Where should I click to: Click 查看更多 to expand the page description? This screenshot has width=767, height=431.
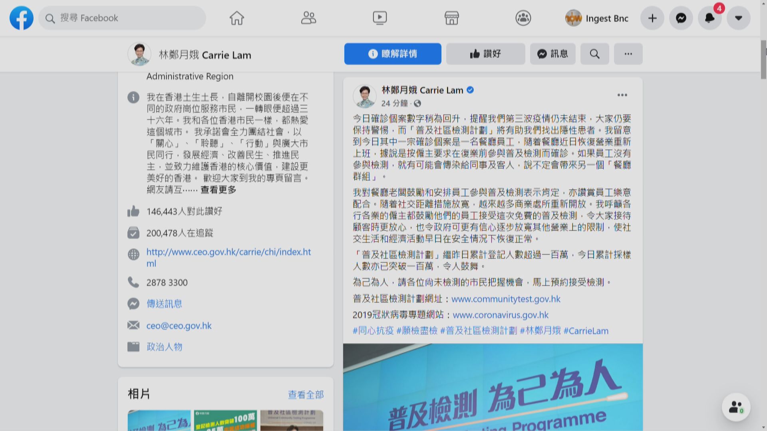click(218, 190)
